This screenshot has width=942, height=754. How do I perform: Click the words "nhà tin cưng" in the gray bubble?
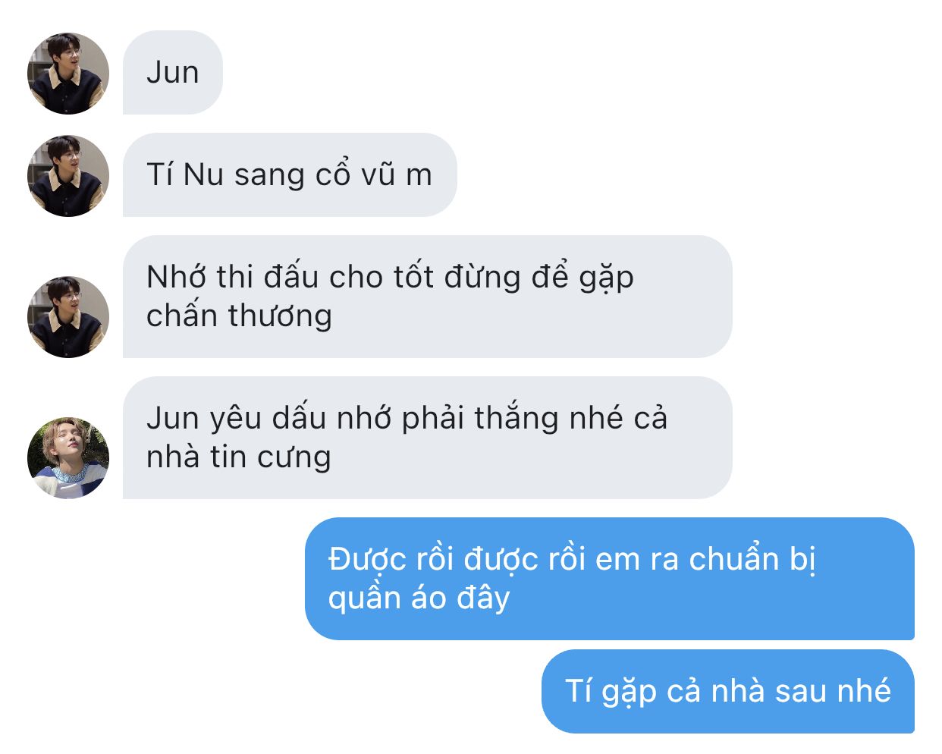pyautogui.click(x=239, y=457)
